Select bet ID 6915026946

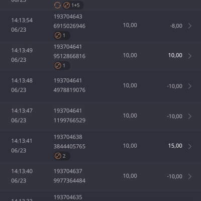69,26
